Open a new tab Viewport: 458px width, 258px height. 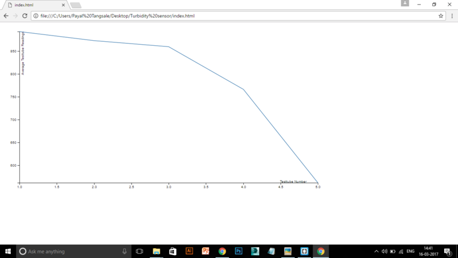click(76, 5)
